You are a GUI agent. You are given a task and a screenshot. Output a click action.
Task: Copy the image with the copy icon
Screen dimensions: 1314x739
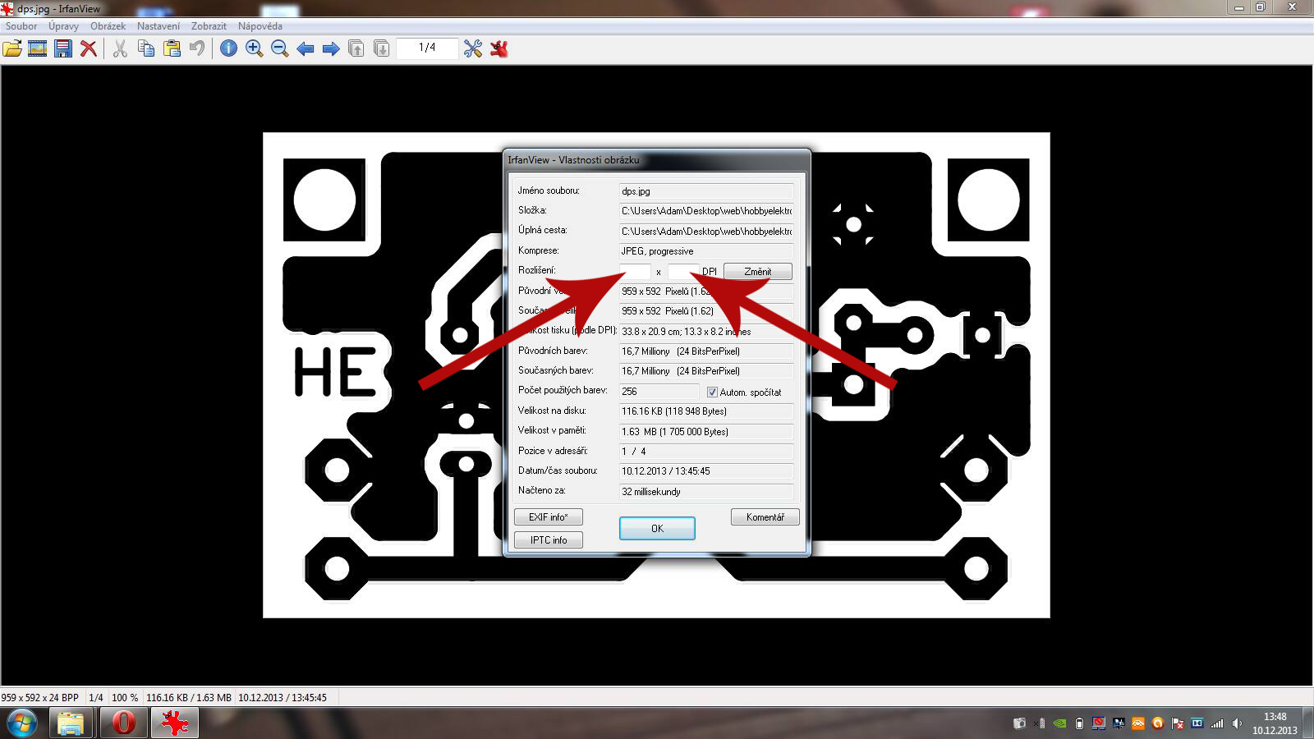pos(146,48)
